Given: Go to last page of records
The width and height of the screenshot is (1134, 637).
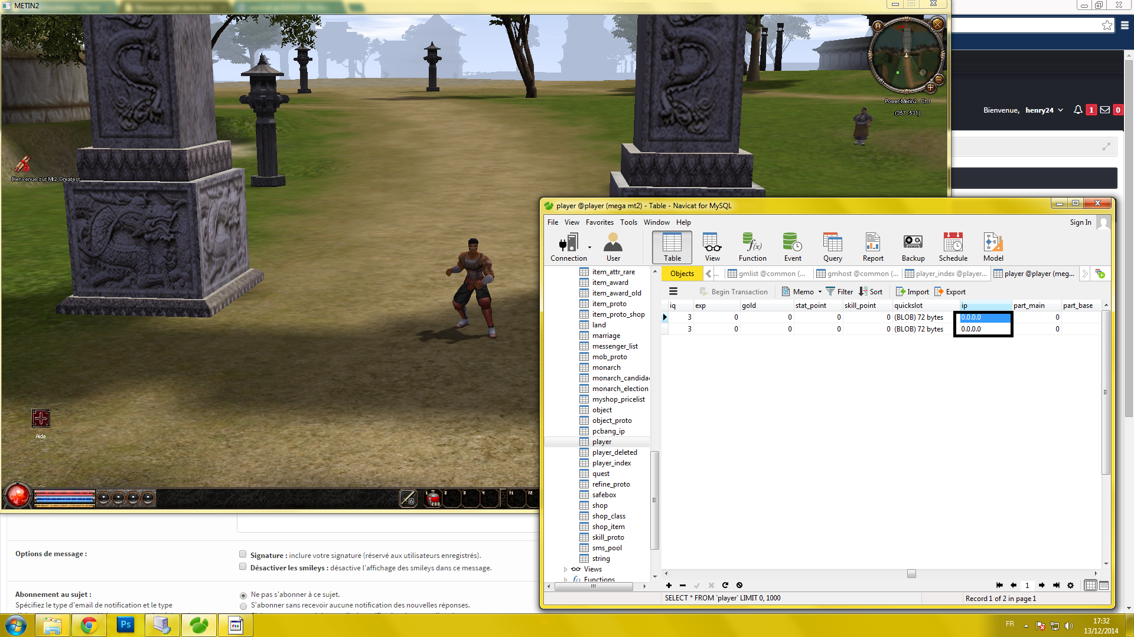Looking at the screenshot, I should click(x=1056, y=585).
